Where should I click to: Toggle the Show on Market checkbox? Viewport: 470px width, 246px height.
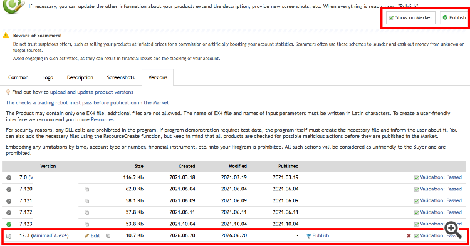[x=391, y=18]
